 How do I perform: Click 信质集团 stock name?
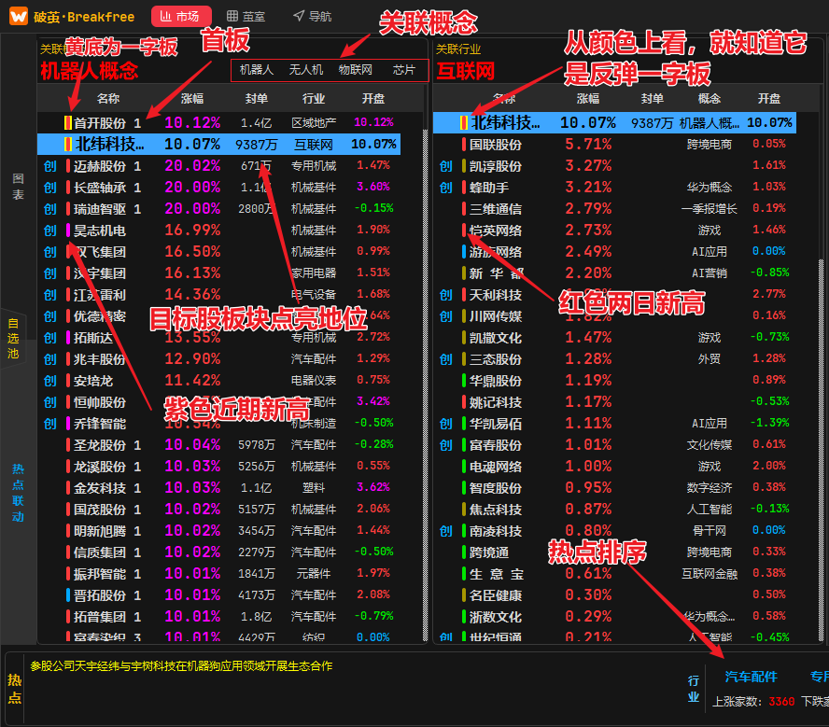pyautogui.click(x=99, y=552)
